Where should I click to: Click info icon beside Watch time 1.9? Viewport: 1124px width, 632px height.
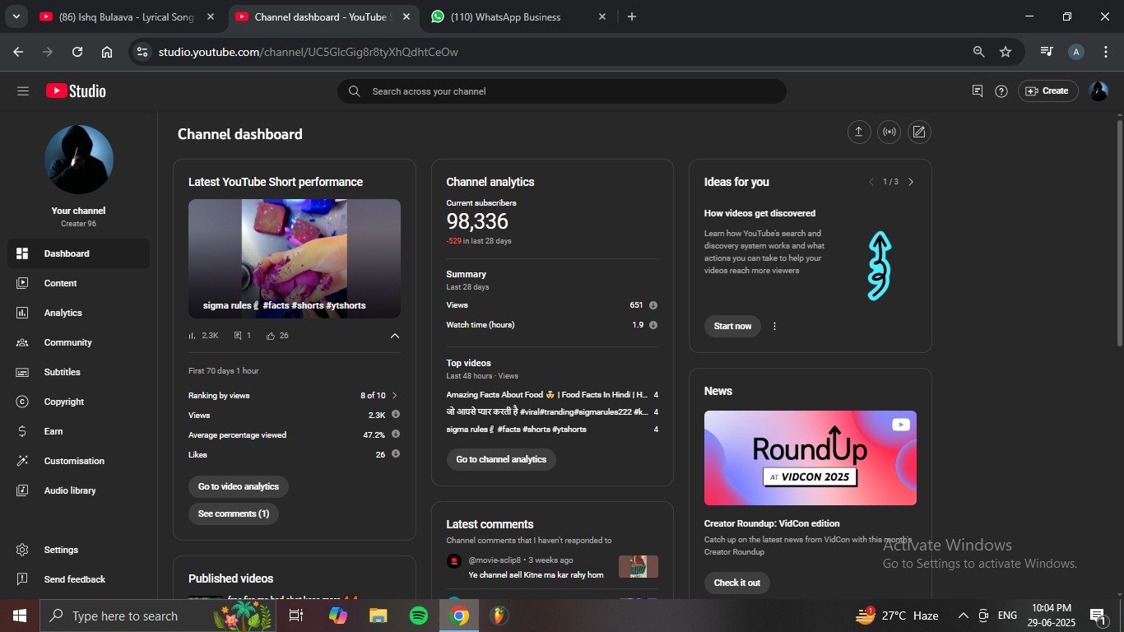point(653,325)
